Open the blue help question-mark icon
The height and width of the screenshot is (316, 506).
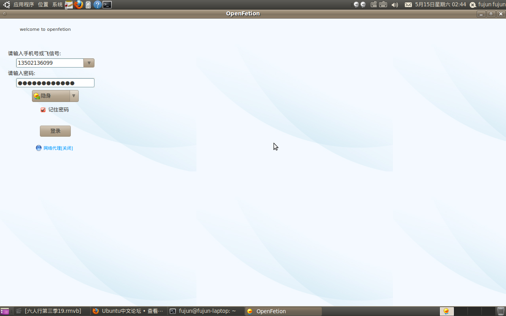(98, 5)
